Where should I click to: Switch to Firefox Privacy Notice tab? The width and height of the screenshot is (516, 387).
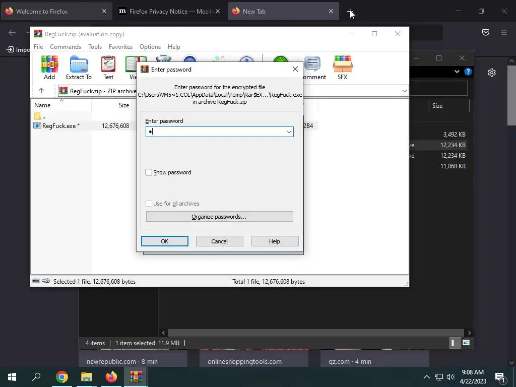click(170, 11)
